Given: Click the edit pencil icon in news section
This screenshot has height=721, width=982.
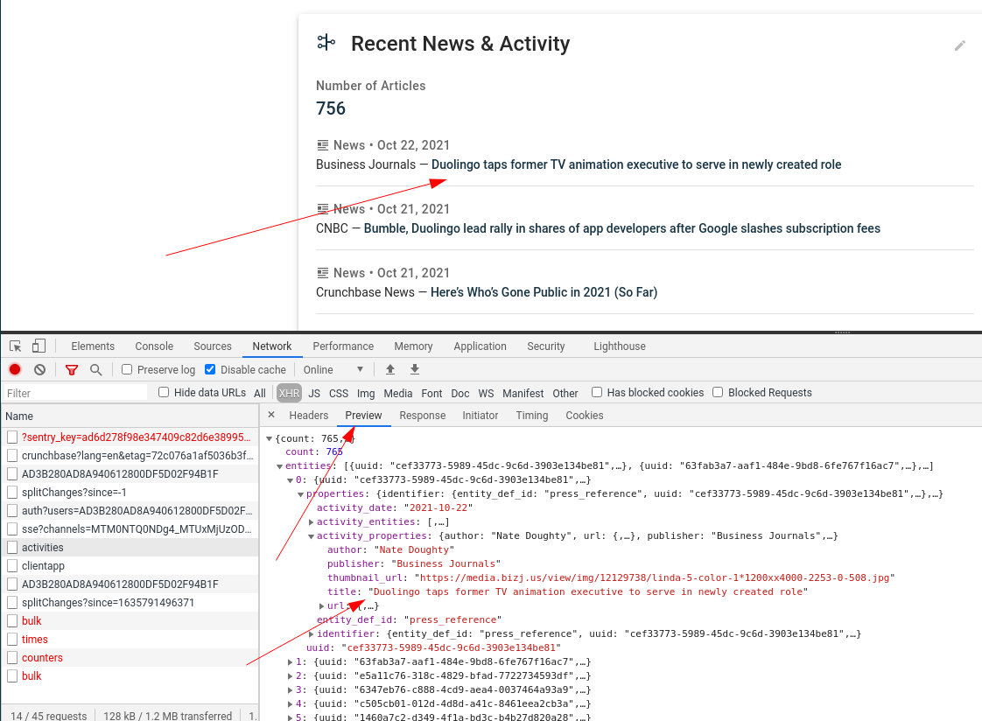Looking at the screenshot, I should click(959, 45).
